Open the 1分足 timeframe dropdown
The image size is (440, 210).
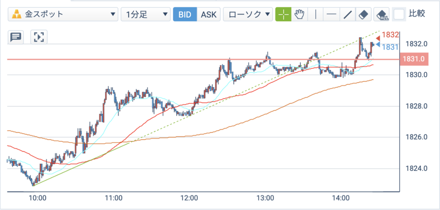[x=146, y=15]
